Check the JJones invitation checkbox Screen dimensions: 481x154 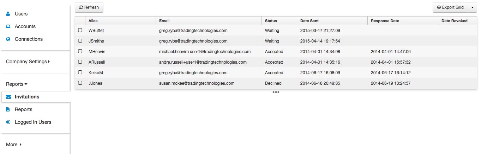(80, 83)
